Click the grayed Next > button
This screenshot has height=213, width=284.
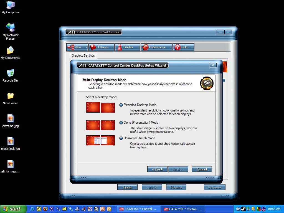click(x=178, y=169)
